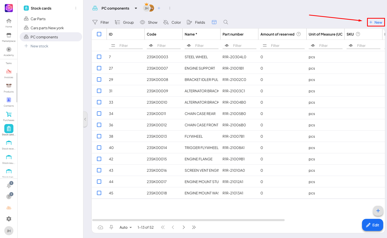The height and width of the screenshot is (238, 387).
Task: Expand the PC components title dropdown
Action: tap(136, 8)
